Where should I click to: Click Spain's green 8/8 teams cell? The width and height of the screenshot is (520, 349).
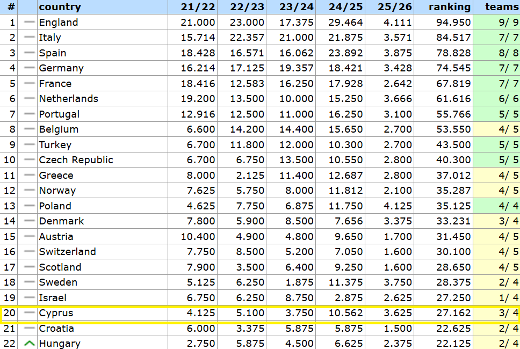[x=496, y=53]
